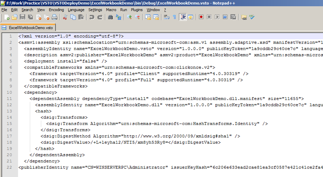Undo the last edit with Undo icon

[92, 17]
